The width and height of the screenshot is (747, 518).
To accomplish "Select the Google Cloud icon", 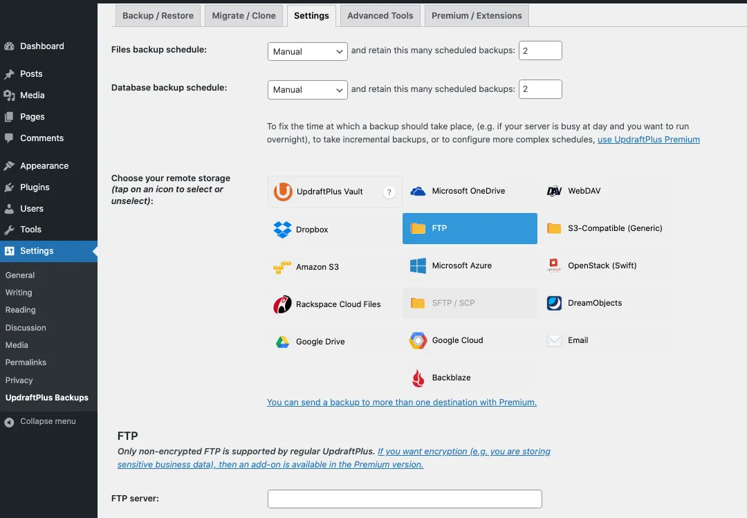I will (418, 341).
